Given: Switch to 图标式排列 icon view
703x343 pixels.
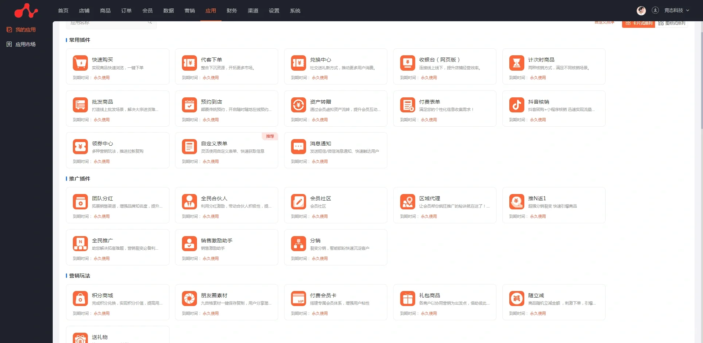Looking at the screenshot, I should pos(672,23).
